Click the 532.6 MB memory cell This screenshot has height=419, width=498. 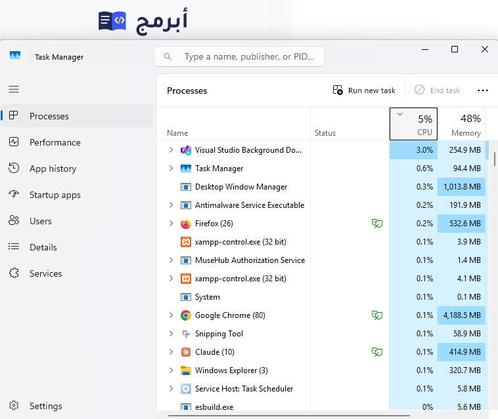[461, 224]
